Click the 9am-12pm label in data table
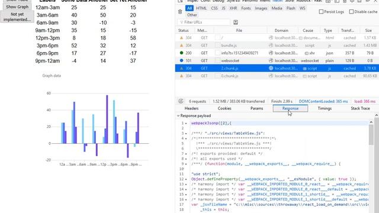 [x=47, y=30]
